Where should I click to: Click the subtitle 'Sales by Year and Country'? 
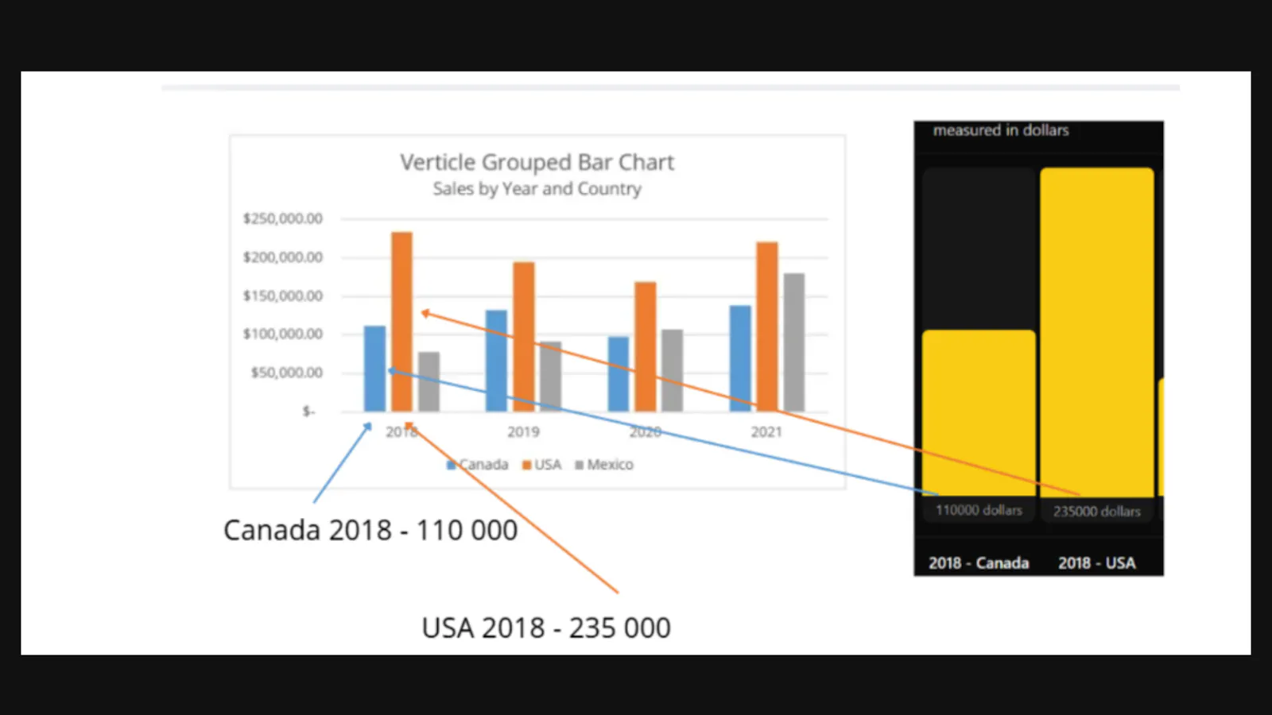pos(537,189)
